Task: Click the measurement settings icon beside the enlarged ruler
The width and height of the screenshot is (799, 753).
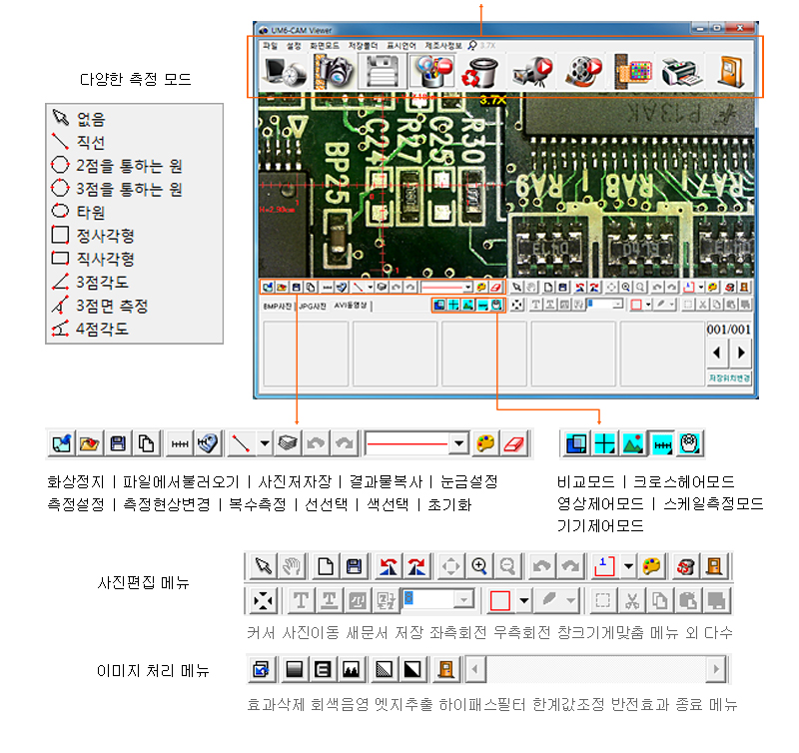Action: click(208, 443)
